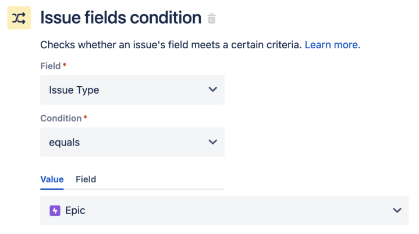Click the Field label above Issue Type
419x234 pixels.
pos(50,66)
